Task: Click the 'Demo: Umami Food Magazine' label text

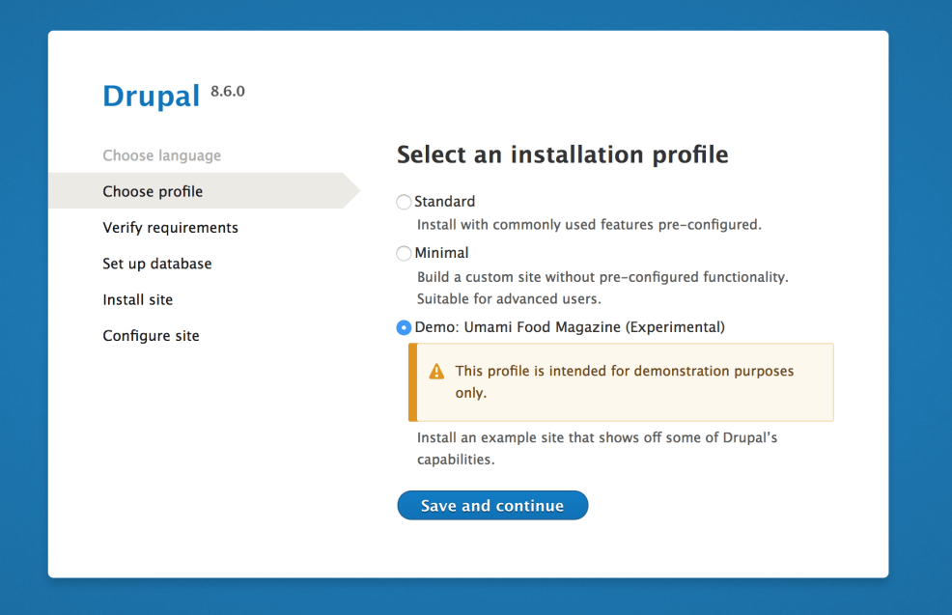Action: point(570,327)
